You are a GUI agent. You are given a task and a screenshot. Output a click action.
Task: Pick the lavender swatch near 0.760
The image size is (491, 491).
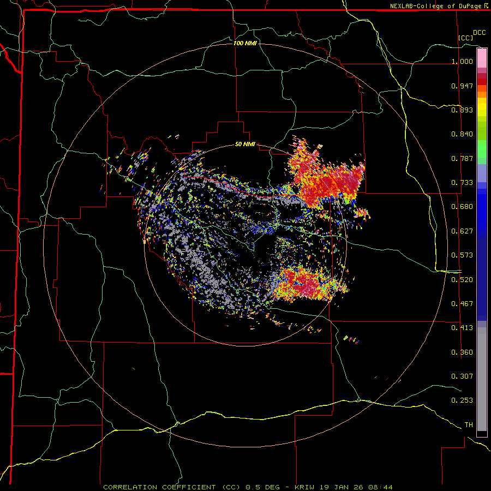coord(482,173)
